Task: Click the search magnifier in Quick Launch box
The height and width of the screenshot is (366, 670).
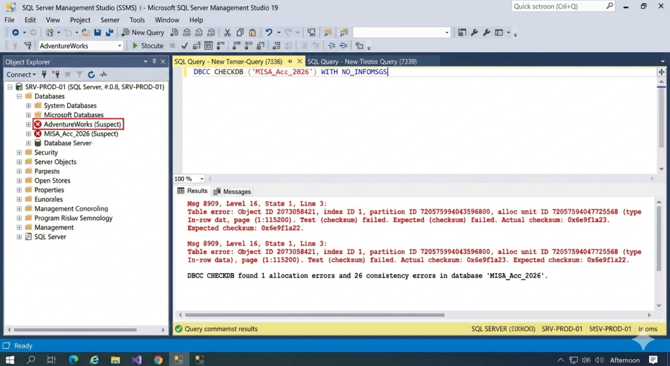Action: (x=610, y=6)
